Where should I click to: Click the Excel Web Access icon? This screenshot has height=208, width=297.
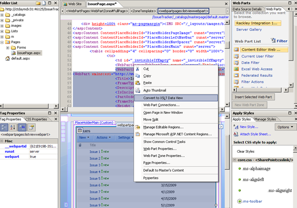point(236,69)
